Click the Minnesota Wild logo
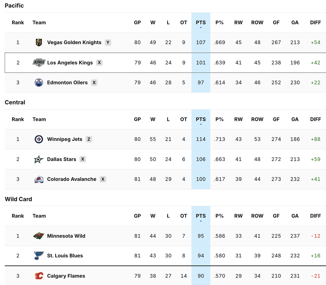The height and width of the screenshot is (285, 326). pyautogui.click(x=39, y=236)
